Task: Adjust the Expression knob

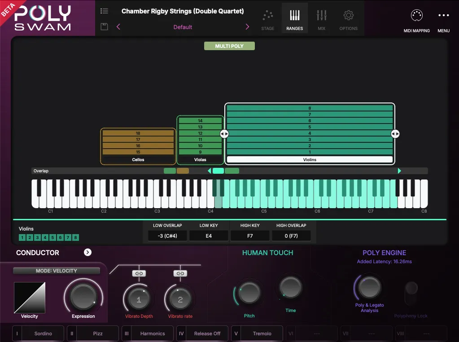Action: click(83, 297)
